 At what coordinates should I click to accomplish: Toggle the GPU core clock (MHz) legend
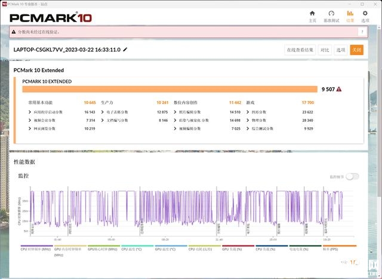104,249
